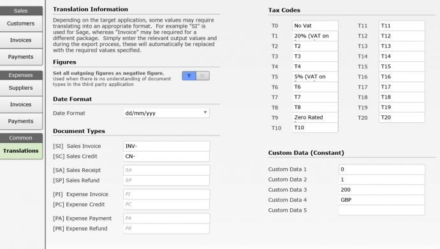The height and width of the screenshot is (249, 440).
Task: Select the Common group header
Action: 21,138
